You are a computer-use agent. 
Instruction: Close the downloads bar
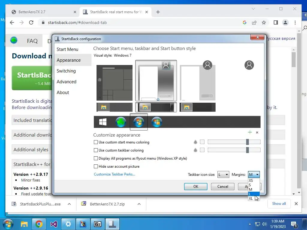[296, 204]
